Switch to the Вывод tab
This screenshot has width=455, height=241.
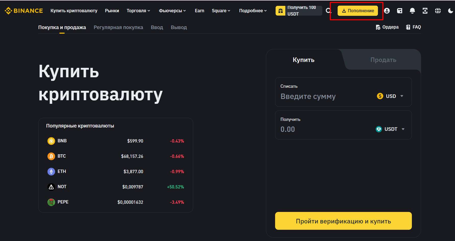(179, 27)
